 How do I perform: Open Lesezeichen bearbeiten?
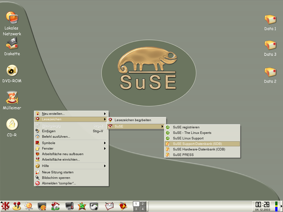coord(137,120)
